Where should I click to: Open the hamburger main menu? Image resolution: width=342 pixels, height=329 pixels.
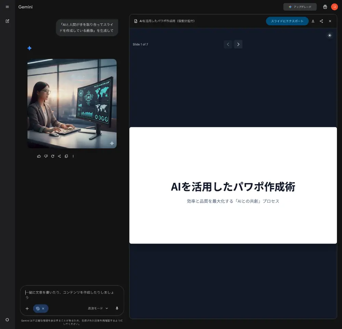coord(7,7)
